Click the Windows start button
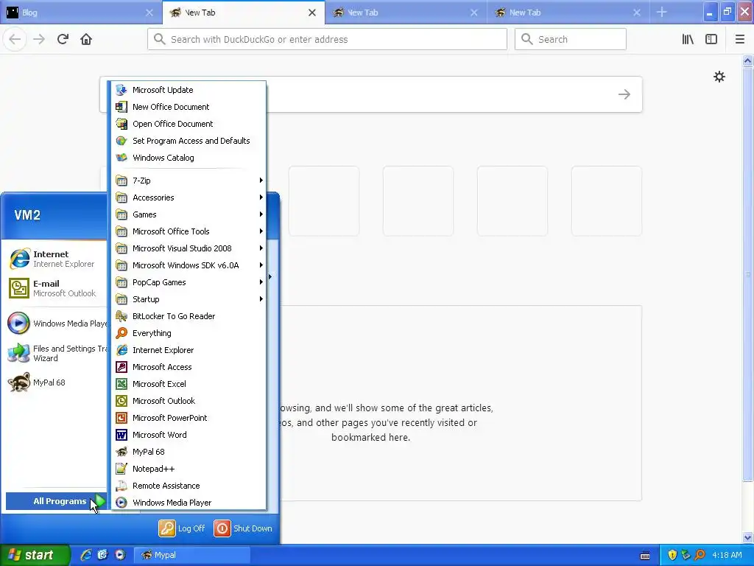The width and height of the screenshot is (754, 566). click(35, 555)
